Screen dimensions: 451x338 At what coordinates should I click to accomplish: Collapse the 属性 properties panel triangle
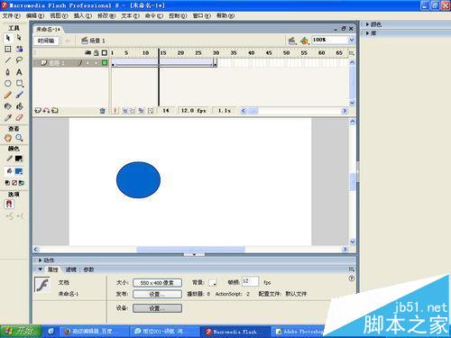pyautogui.click(x=41, y=269)
